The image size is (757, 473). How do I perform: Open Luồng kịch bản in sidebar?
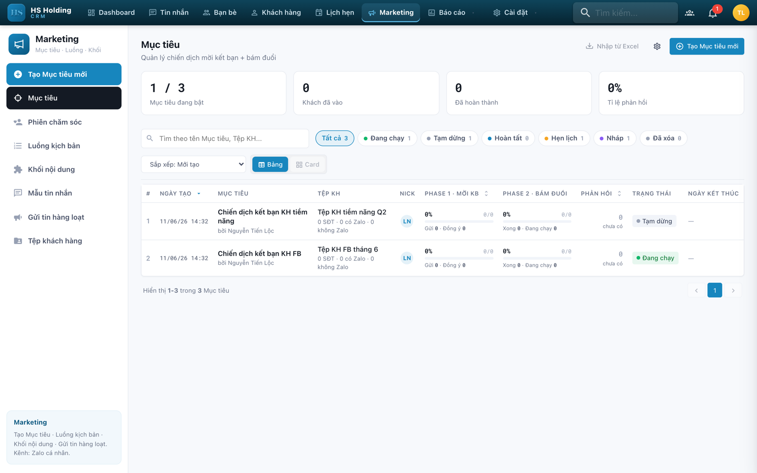(x=64, y=146)
